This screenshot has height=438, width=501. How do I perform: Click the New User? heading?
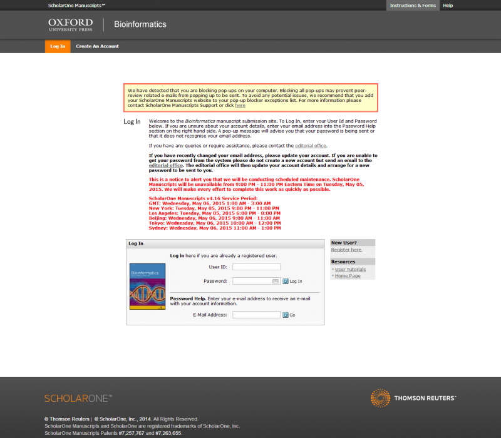coord(344,243)
